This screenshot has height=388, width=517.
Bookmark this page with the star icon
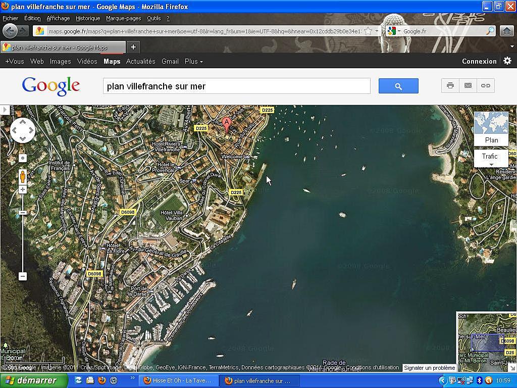[x=368, y=31]
